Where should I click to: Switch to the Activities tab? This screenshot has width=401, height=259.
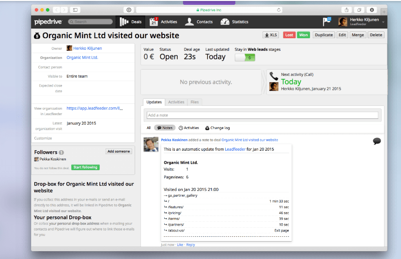(x=176, y=102)
